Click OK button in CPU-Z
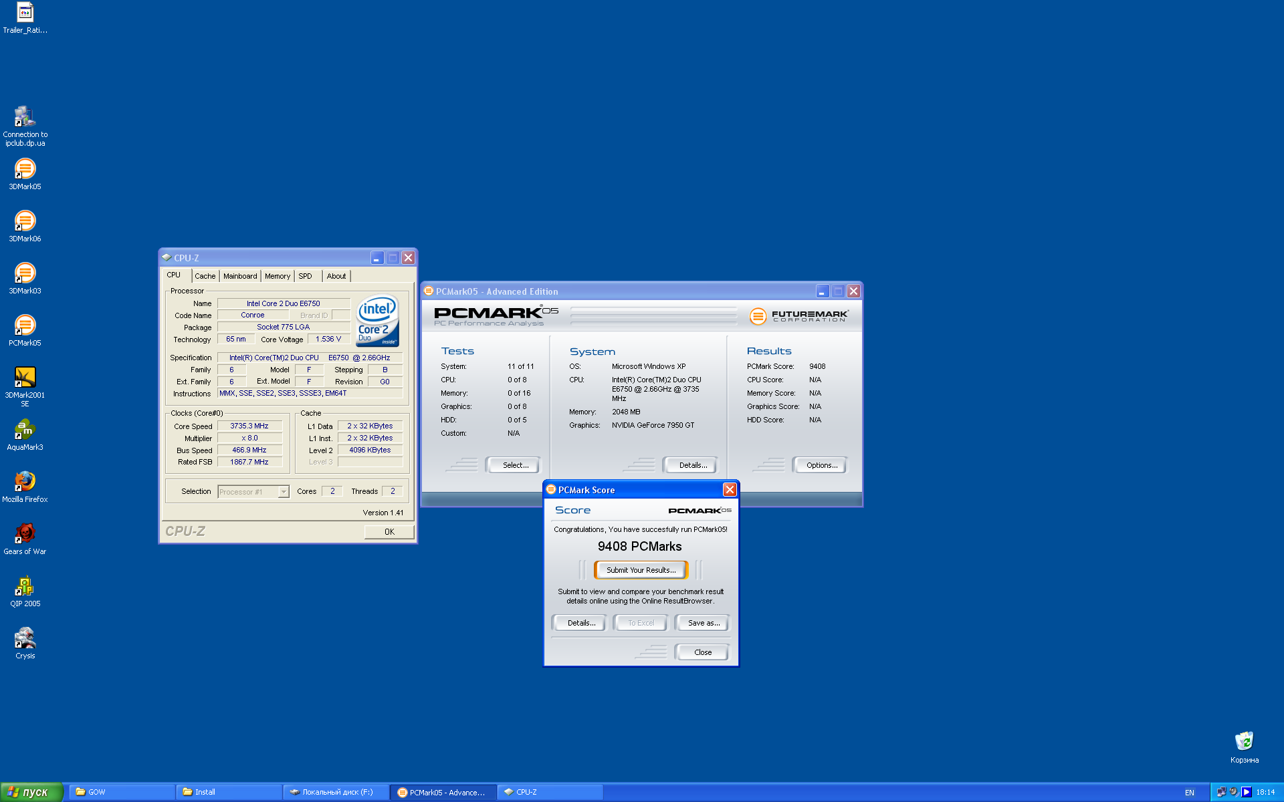1284x802 pixels. tap(389, 532)
